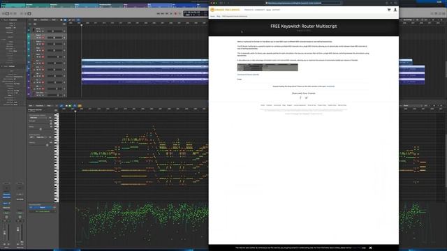Open the Scale Quantize key dropdown
This screenshot has height=251, width=447.
(31, 137)
